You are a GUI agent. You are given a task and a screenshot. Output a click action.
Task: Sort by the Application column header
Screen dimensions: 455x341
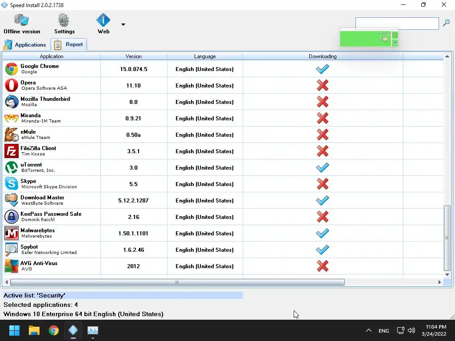point(52,56)
